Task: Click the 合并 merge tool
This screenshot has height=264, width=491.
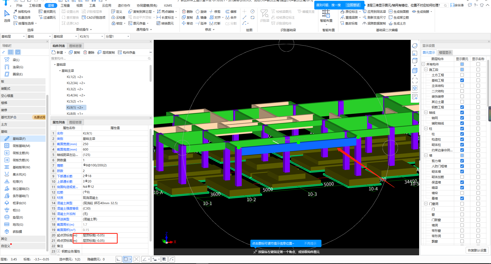Action: pyautogui.click(x=231, y=17)
